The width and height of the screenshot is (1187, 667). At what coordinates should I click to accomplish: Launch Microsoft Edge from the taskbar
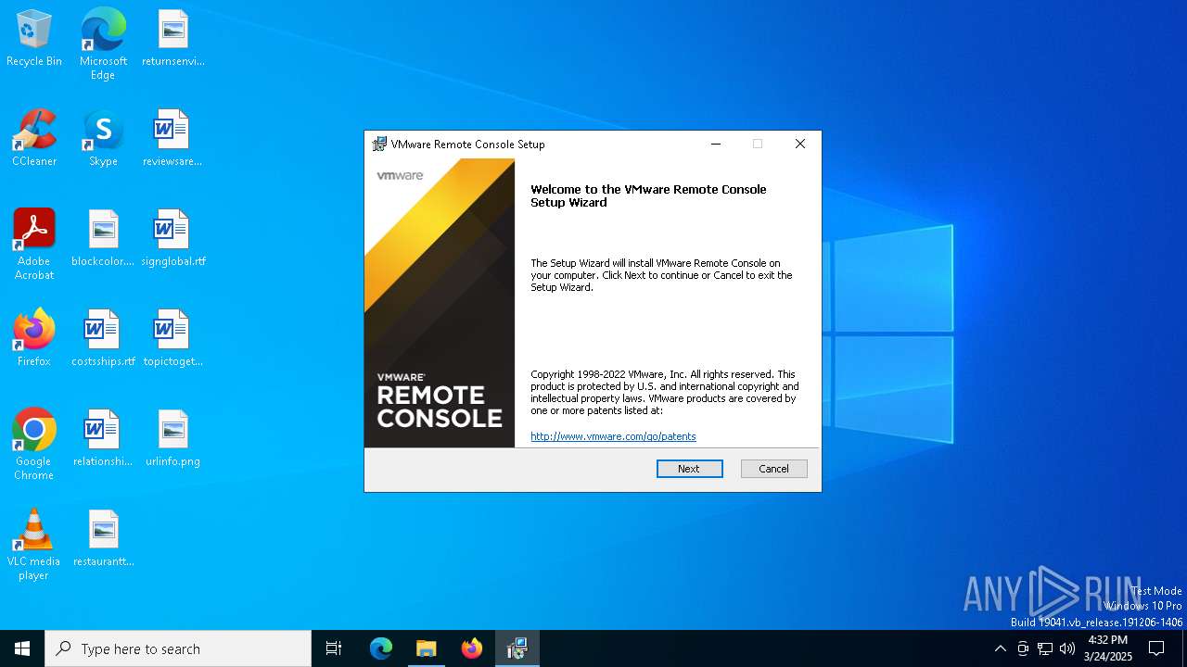pos(381,648)
